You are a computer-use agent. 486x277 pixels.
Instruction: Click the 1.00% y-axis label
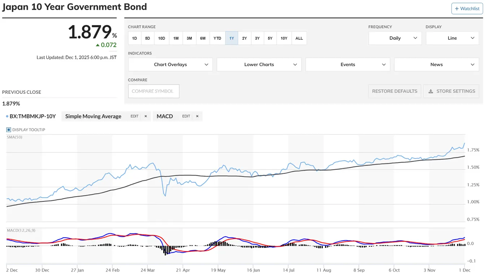point(473,202)
